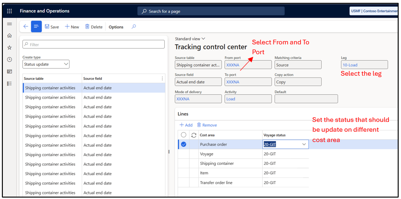Open the Voyage status dropdown for Purchase order
Image resolution: width=401 pixels, height=199 pixels.
(x=304, y=144)
